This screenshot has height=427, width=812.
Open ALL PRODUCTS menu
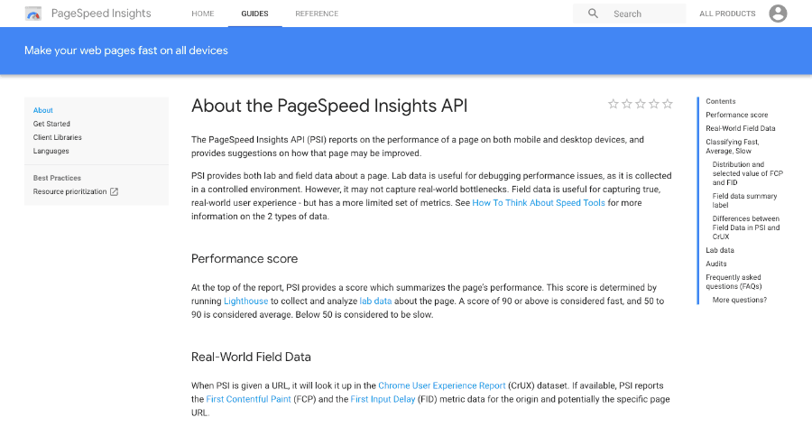(727, 14)
